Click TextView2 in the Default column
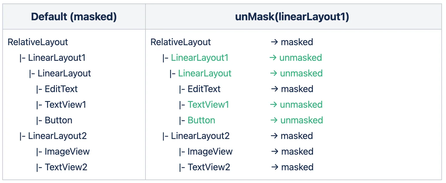This screenshot has width=446, height=183. click(x=66, y=167)
